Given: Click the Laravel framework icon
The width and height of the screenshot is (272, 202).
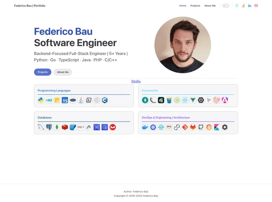Looking at the screenshot, I should 217,100.
